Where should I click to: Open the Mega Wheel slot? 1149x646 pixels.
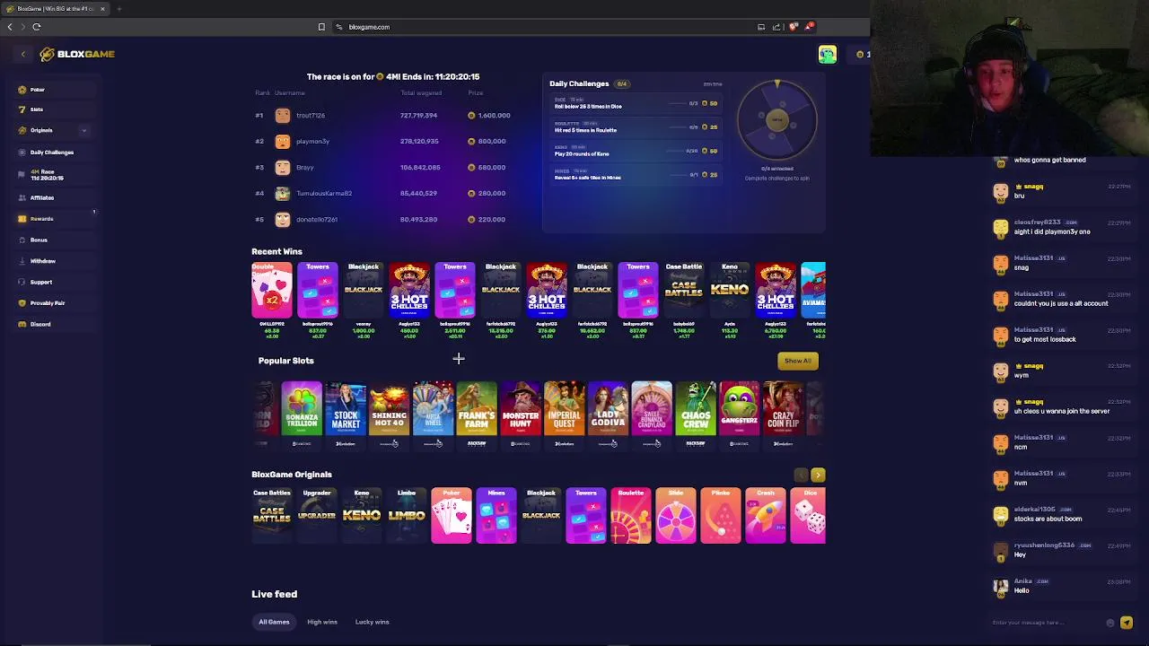pos(433,415)
